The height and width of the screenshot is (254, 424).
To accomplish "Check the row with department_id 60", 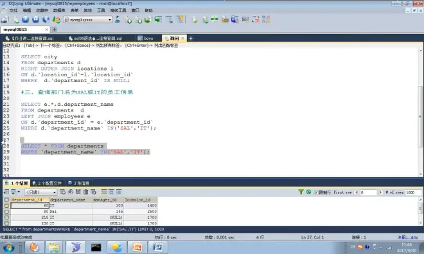I will (x=6, y=206).
